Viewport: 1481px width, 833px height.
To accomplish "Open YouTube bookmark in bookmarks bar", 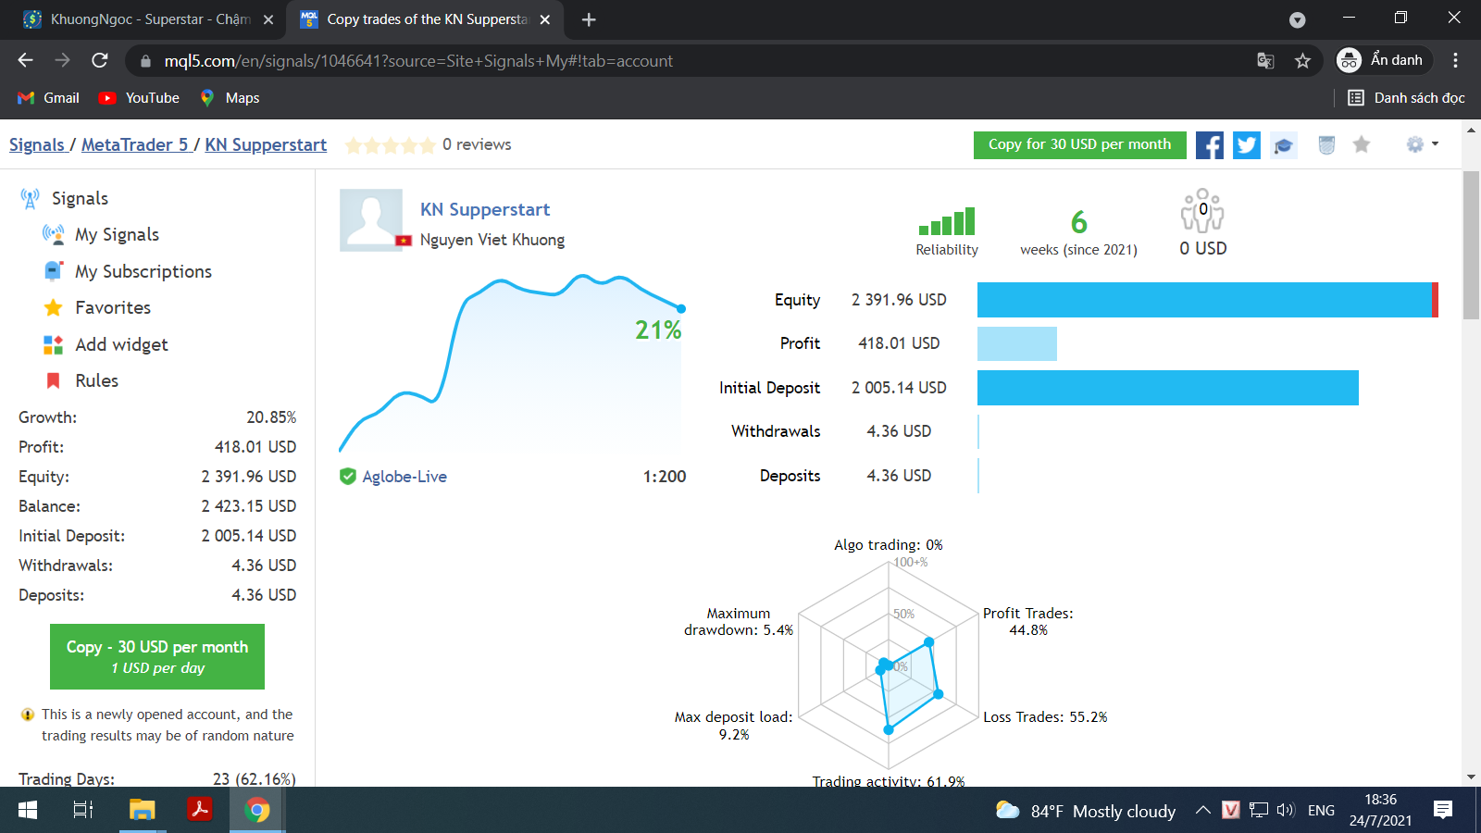I will [x=140, y=98].
